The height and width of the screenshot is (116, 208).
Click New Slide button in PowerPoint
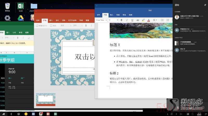coord(41,26)
